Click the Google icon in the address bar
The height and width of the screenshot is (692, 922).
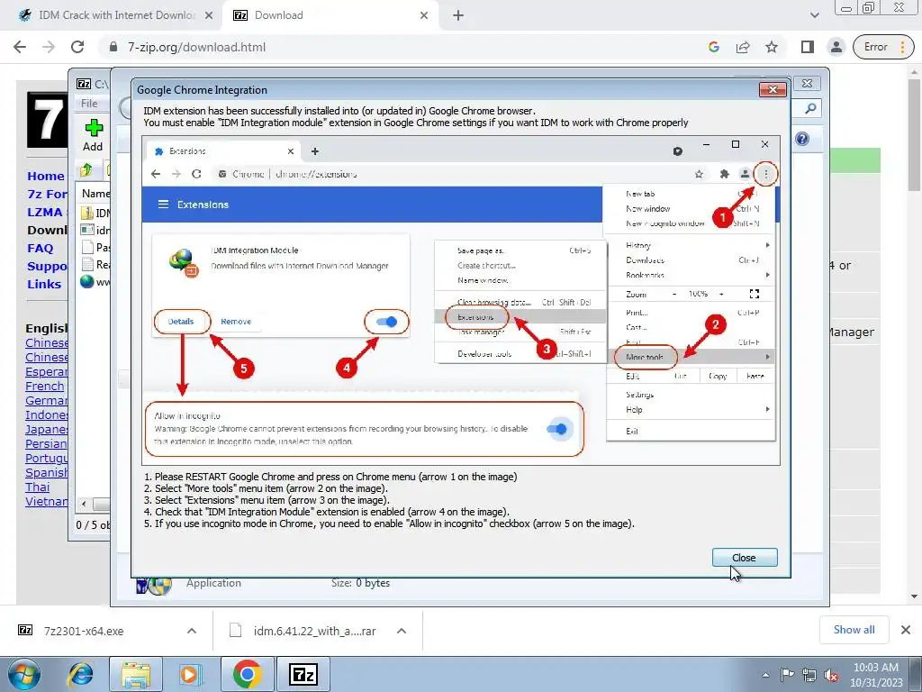pos(714,47)
